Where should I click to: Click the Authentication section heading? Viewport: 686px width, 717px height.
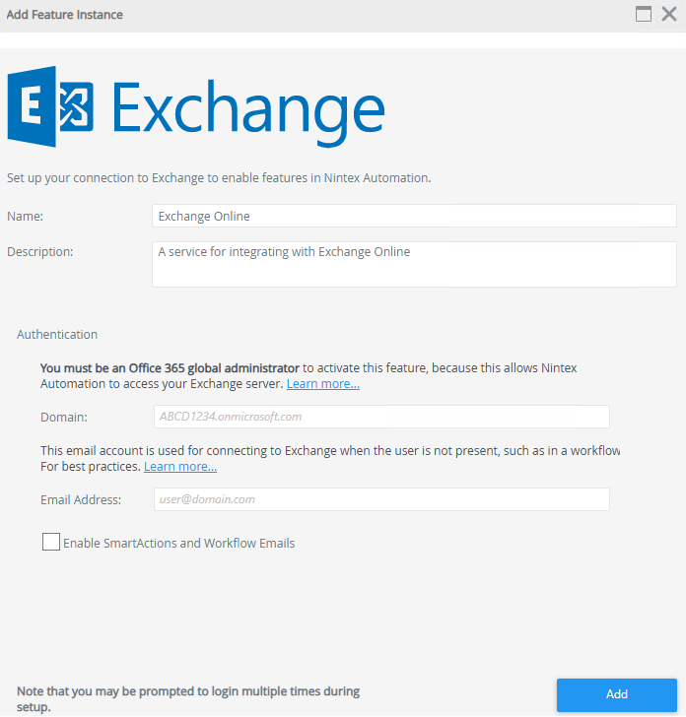57,334
